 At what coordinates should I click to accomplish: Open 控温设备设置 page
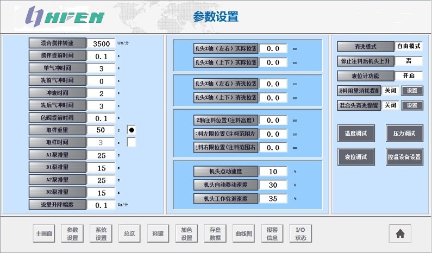point(404,157)
